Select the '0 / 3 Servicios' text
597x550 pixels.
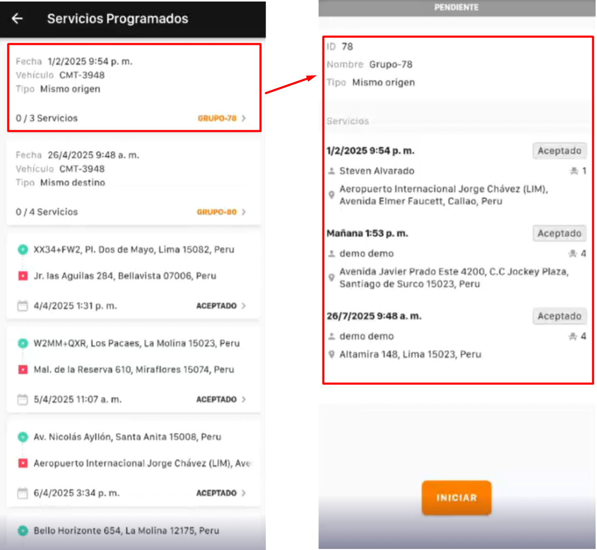(x=46, y=118)
